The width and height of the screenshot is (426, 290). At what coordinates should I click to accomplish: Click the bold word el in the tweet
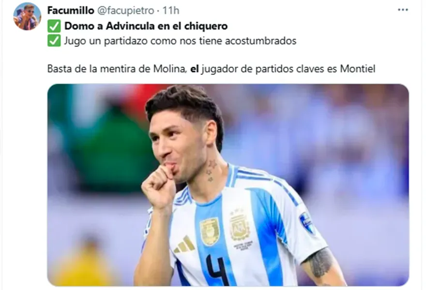tap(195, 69)
